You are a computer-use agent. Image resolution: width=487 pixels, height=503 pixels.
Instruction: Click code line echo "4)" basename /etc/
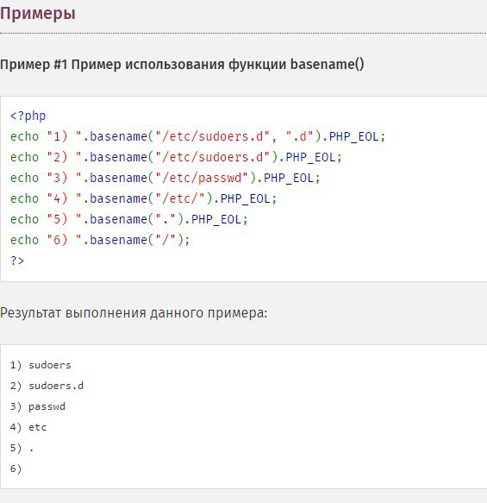coord(144,198)
